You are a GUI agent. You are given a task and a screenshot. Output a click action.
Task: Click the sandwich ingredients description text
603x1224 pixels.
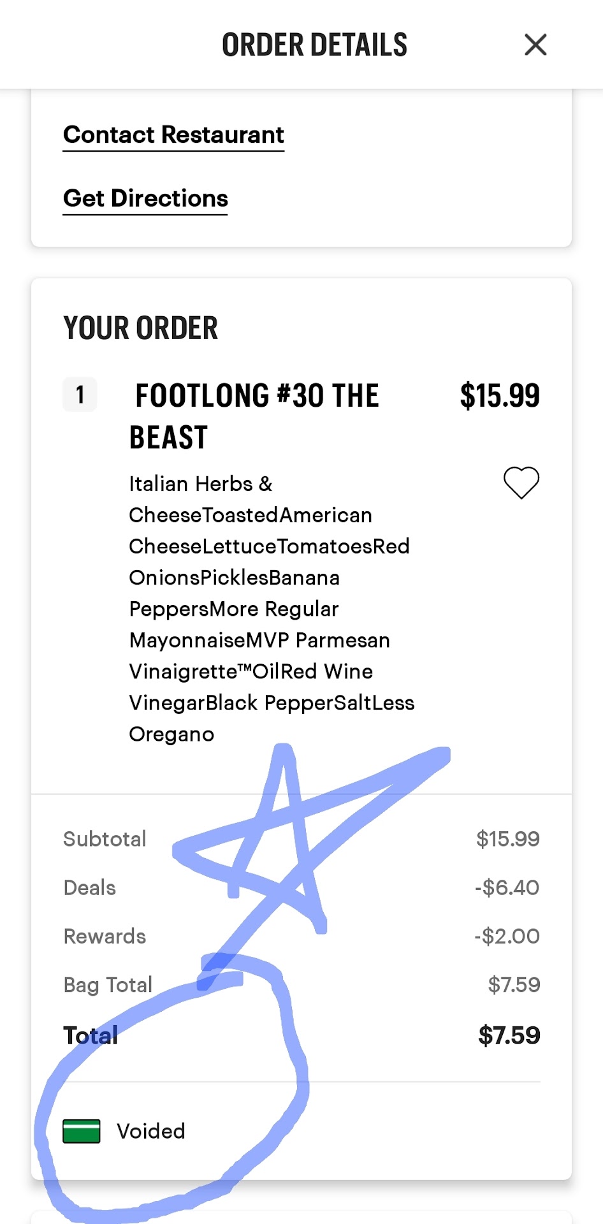pos(271,609)
